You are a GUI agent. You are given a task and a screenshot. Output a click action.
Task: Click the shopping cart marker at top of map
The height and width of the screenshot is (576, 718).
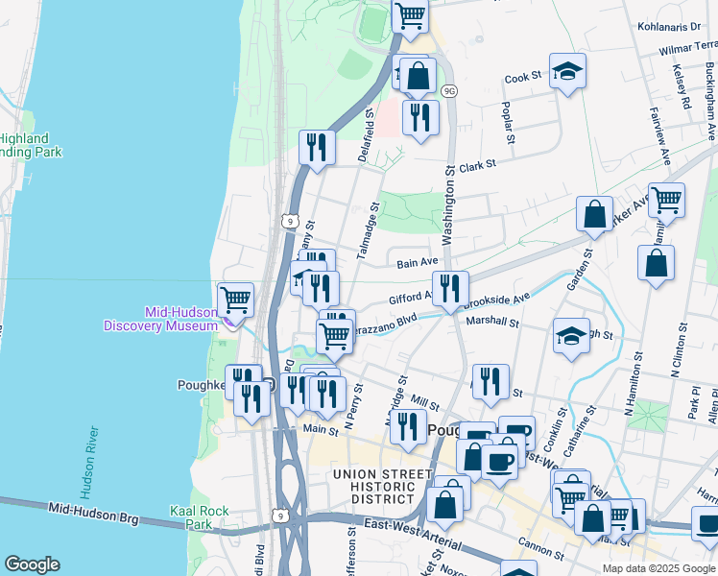pos(410,16)
